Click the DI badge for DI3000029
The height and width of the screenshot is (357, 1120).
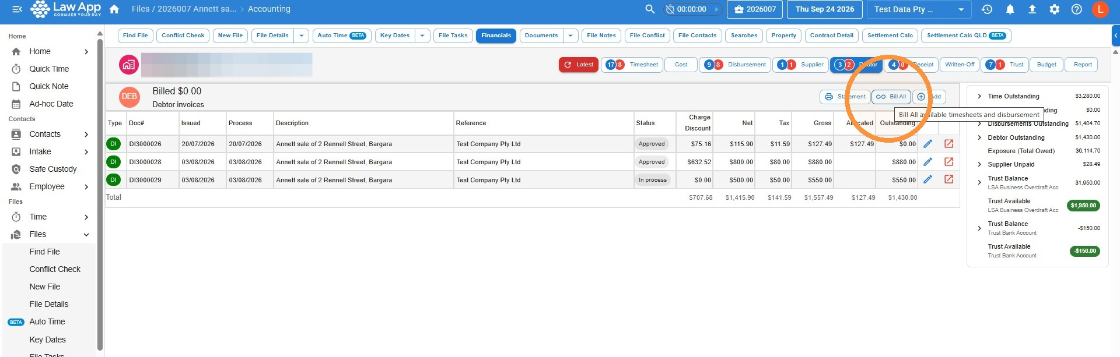pyautogui.click(x=113, y=180)
